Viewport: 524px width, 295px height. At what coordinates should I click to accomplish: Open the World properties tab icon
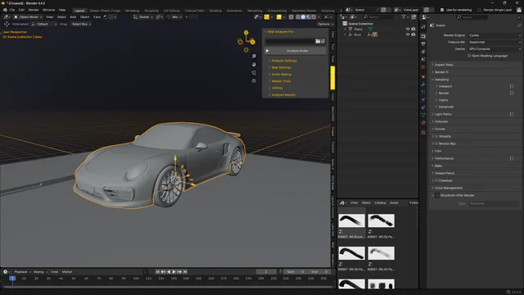pyautogui.click(x=423, y=67)
